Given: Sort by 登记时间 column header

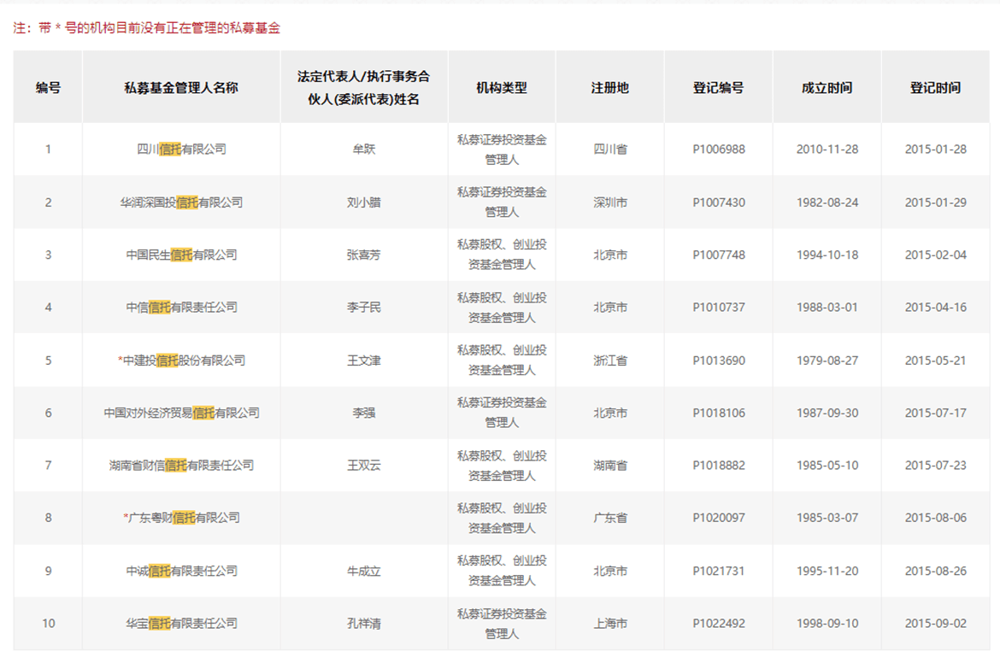Looking at the screenshot, I should [x=935, y=88].
